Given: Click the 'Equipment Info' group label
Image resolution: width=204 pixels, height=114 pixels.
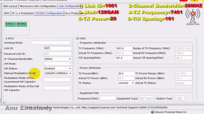Looking at the screenshot, I should 89,93.
